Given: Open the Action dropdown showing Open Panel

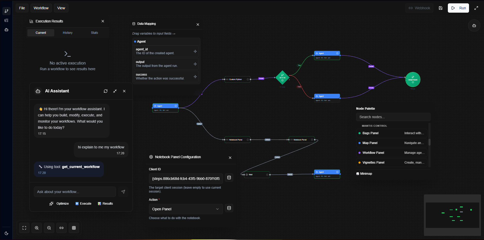Looking at the screenshot, I should [185, 209].
